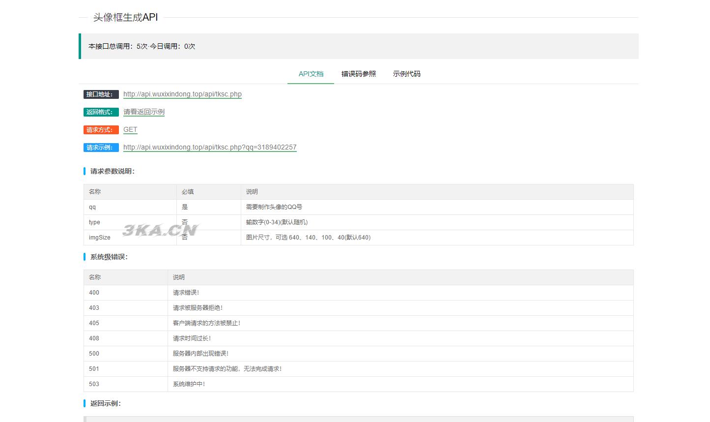Click the orange 请求方式 label badge

click(x=101, y=130)
